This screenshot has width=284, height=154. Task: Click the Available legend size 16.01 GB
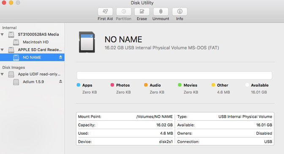259,92
